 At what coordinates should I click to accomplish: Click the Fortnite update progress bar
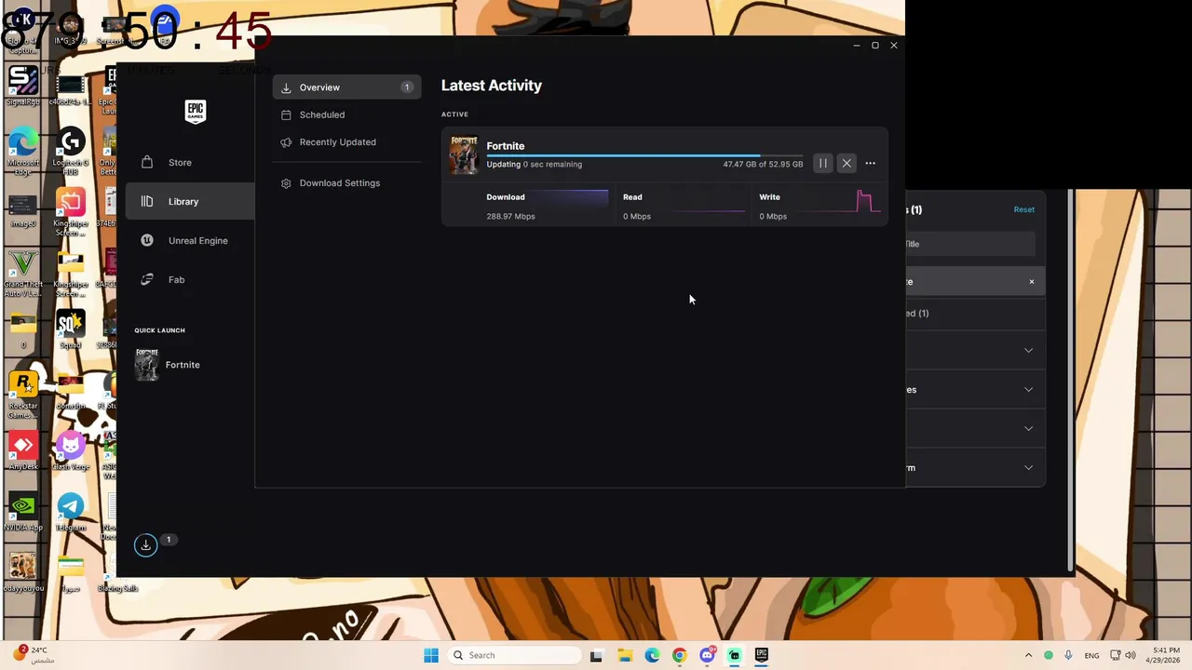[644, 155]
